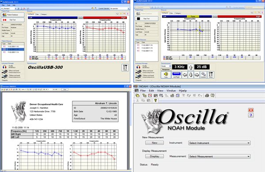Open the Steady tone type dropdown
Viewport: 265px width, 172px height.
[x=166, y=66]
